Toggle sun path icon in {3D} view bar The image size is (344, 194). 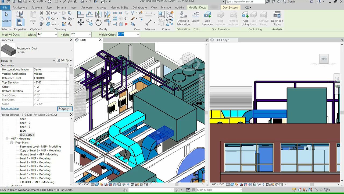[101, 184]
